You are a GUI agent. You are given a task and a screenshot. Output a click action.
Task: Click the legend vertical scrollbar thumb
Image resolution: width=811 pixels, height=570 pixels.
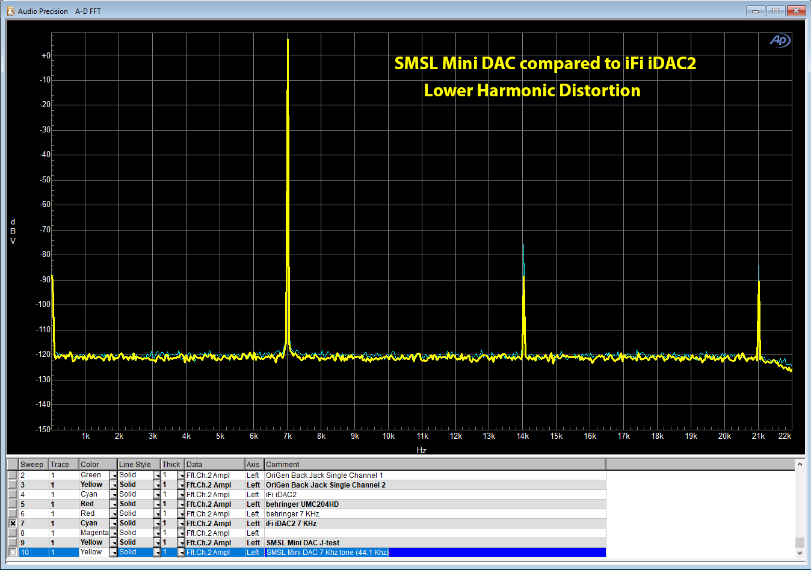click(x=800, y=542)
